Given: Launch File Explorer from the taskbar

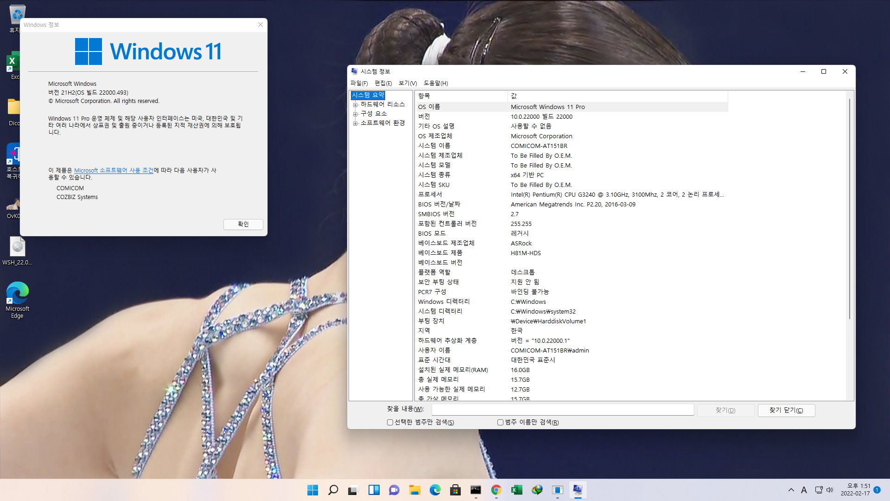Looking at the screenshot, I should pyautogui.click(x=414, y=490).
